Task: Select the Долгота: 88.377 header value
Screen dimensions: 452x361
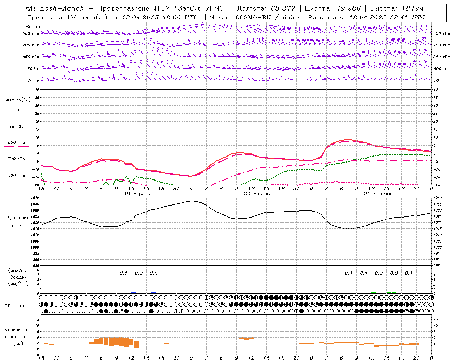Action: [267, 8]
